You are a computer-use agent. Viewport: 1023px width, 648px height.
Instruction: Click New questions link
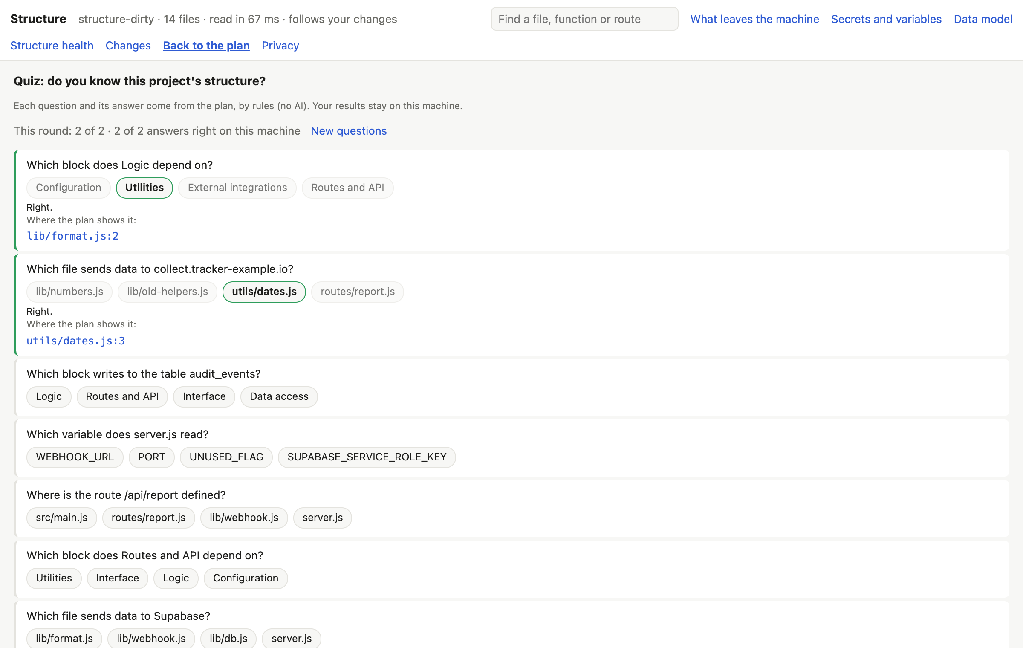(x=349, y=131)
